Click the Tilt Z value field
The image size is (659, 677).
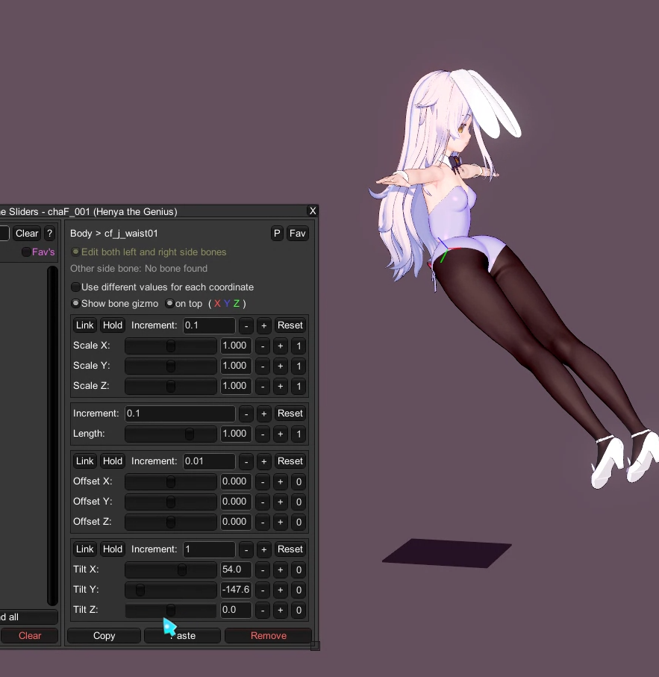(x=236, y=610)
